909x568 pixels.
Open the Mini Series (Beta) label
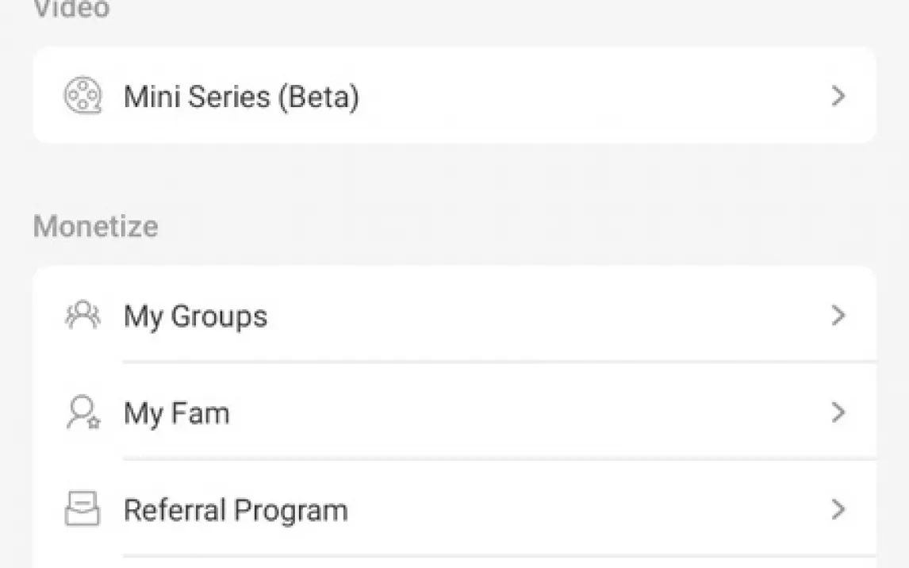241,97
